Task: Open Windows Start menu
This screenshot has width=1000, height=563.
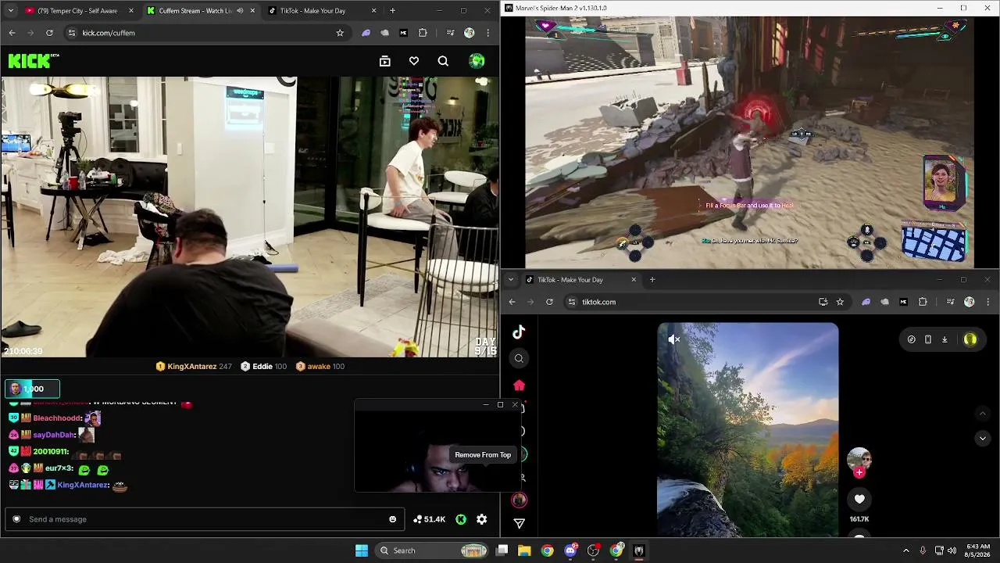Action: coord(362,550)
